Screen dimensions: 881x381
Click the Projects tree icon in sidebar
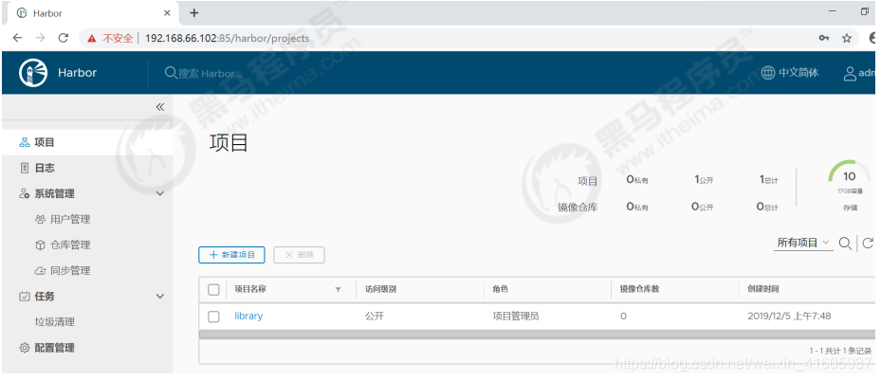pos(24,142)
